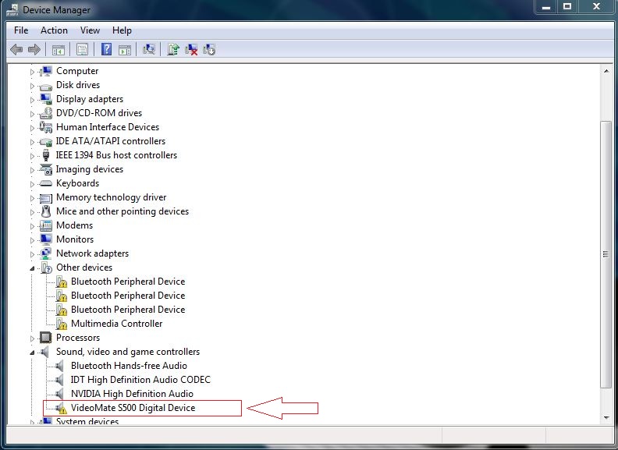Select the Other devices label

pyautogui.click(x=84, y=268)
